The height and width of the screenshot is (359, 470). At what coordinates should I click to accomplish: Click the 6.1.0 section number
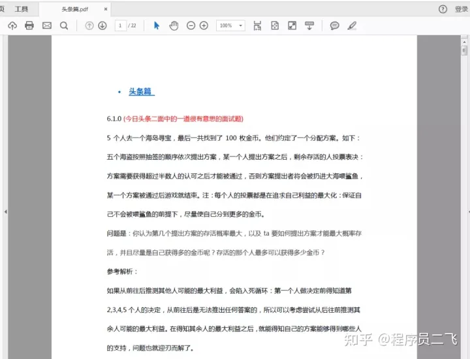pos(114,119)
